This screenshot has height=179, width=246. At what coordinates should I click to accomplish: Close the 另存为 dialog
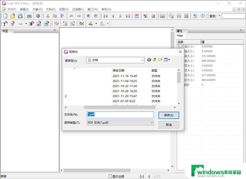(x=180, y=52)
